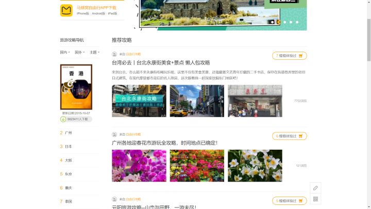This screenshot has height=209, width=371.
Task: Expand the 国内 destinations dropdown
Action: point(65,52)
